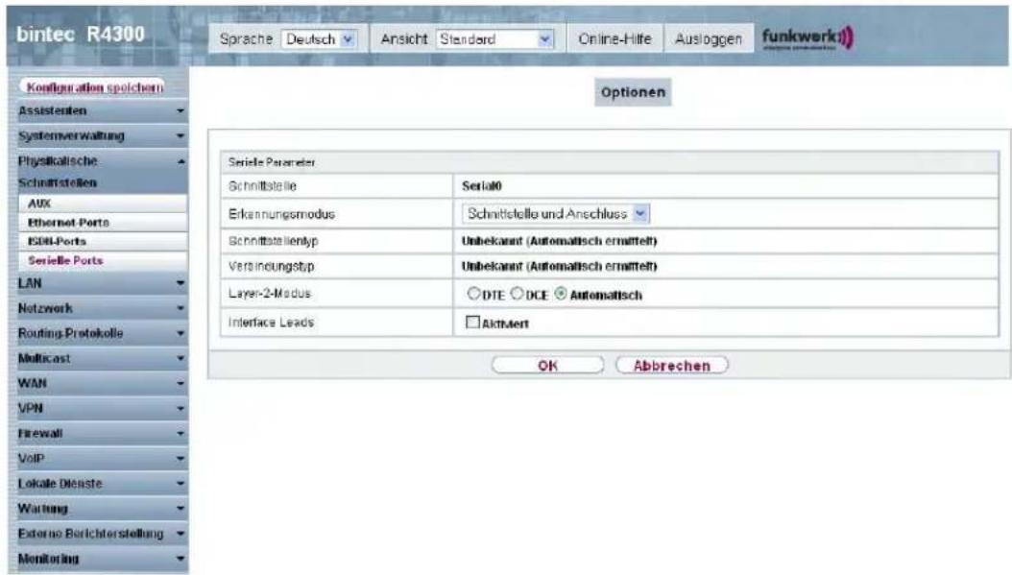This screenshot has width=1012, height=575.
Task: Click the Abbrechen button
Action: click(672, 366)
